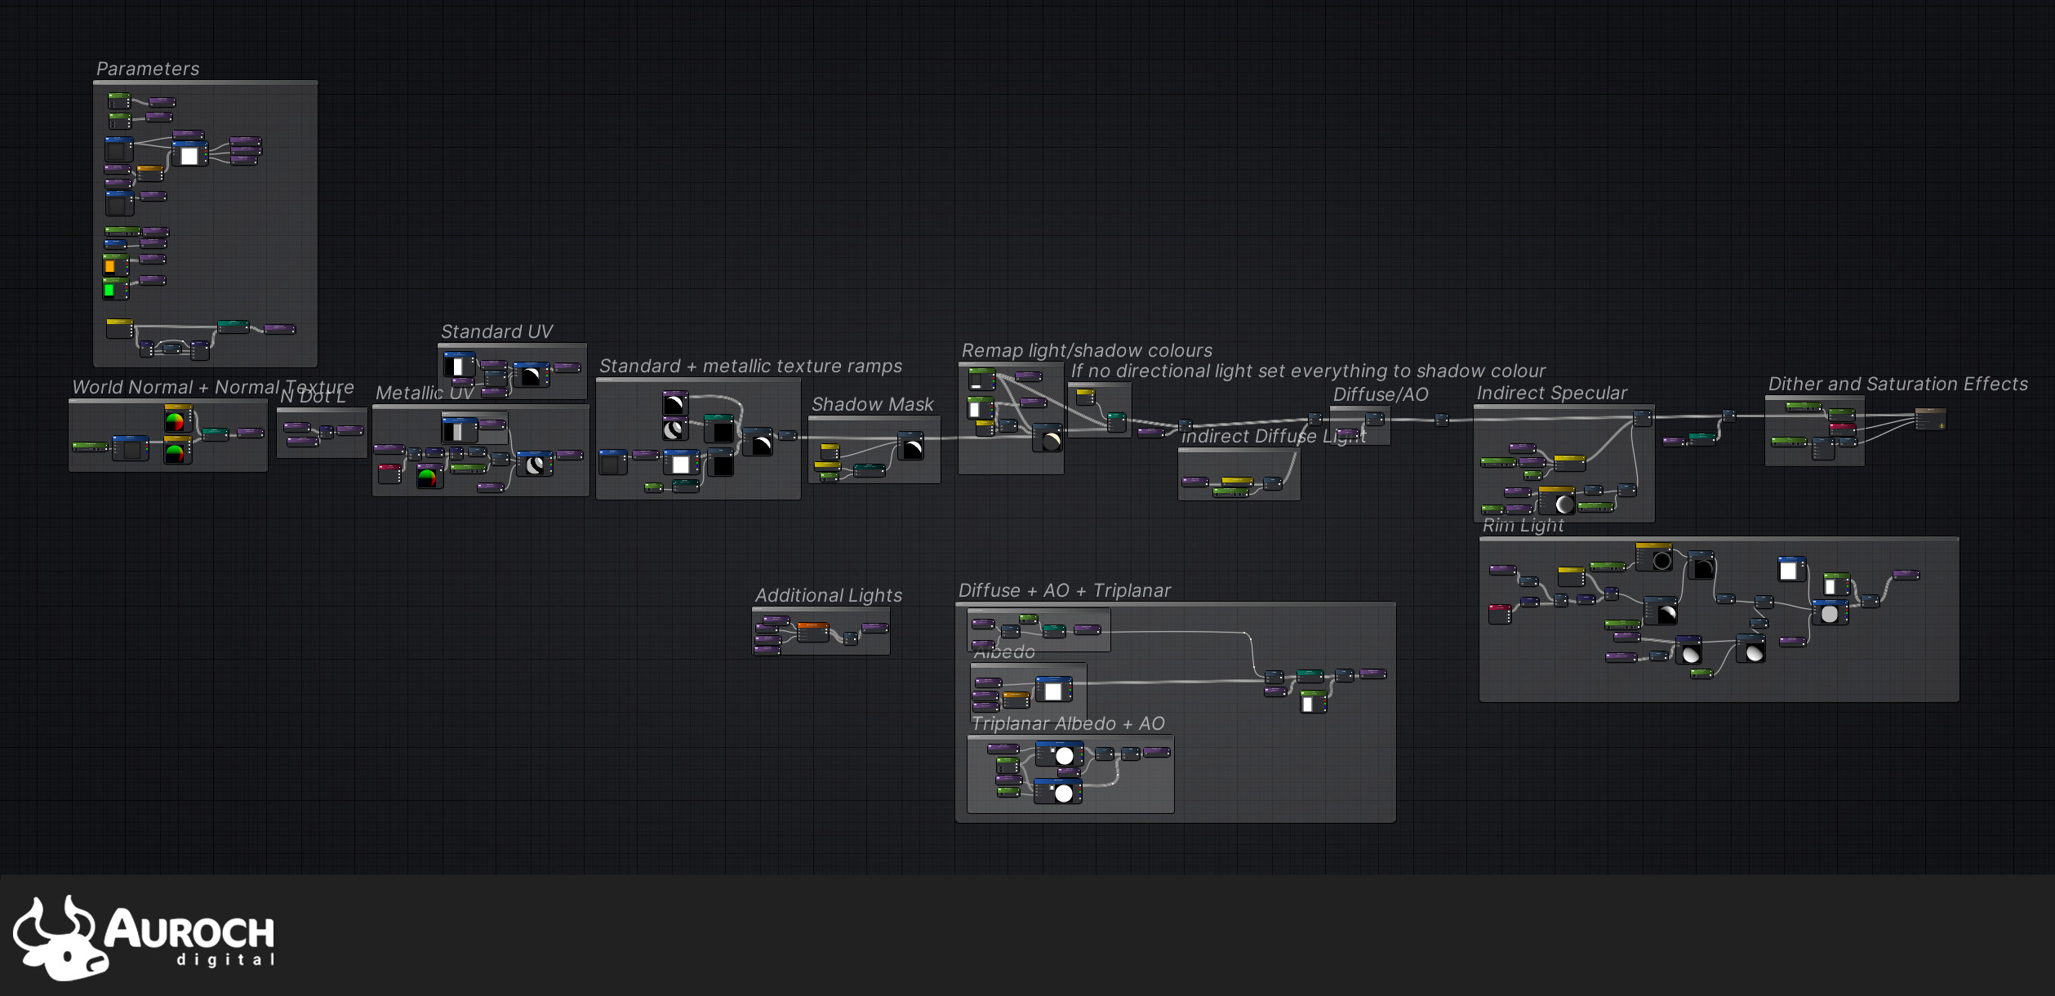Click the 'If no directional light' group title
Viewport: 2055px width, 996px height.
click(x=1308, y=371)
